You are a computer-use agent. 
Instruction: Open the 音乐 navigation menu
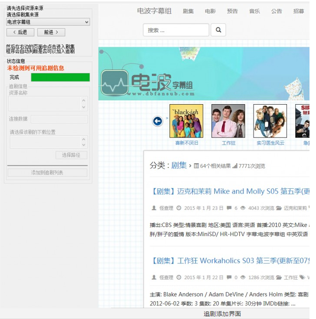point(254,11)
